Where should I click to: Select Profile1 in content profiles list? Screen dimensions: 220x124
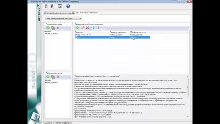48,80
